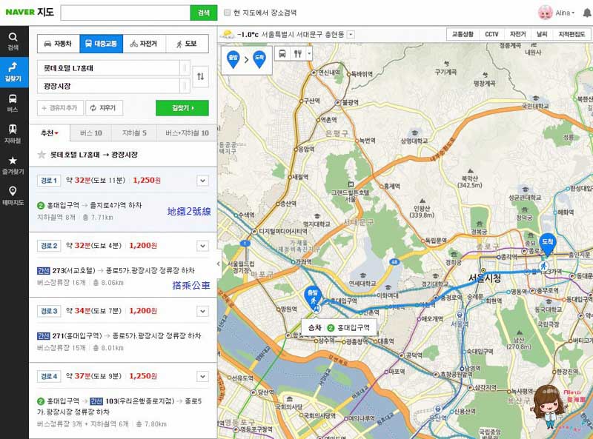Click the weather icon beside temperature

tap(228, 34)
